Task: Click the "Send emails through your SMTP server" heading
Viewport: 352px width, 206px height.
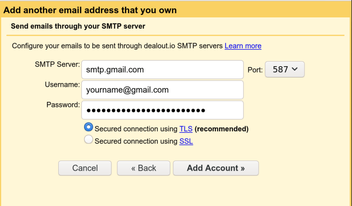Action: [x=78, y=26]
